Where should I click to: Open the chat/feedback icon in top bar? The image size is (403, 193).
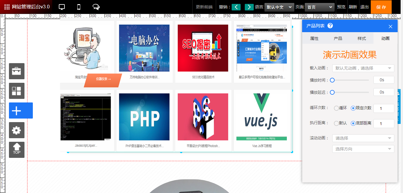click(96, 6)
